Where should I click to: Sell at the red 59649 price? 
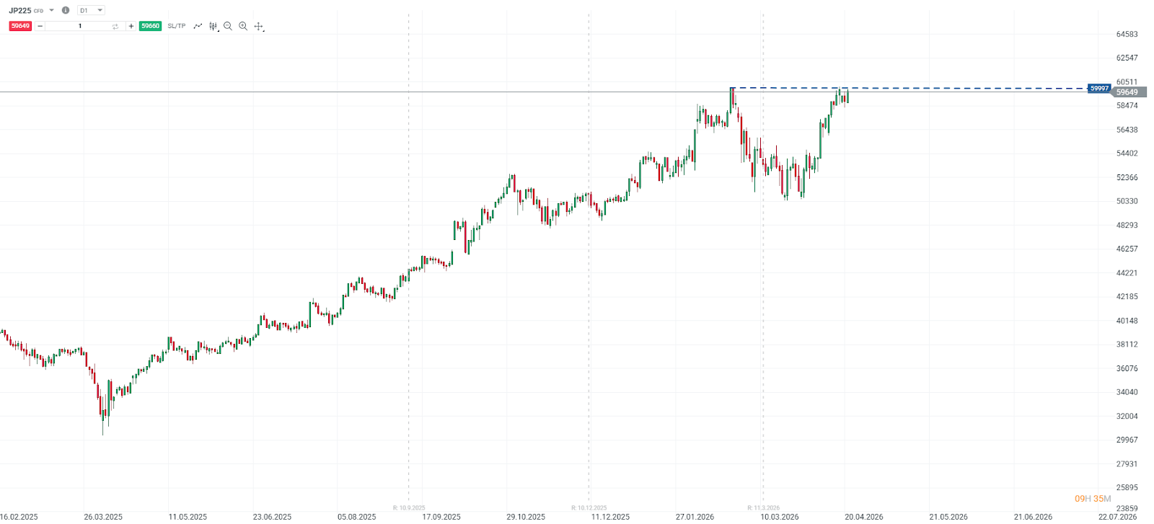(x=20, y=26)
